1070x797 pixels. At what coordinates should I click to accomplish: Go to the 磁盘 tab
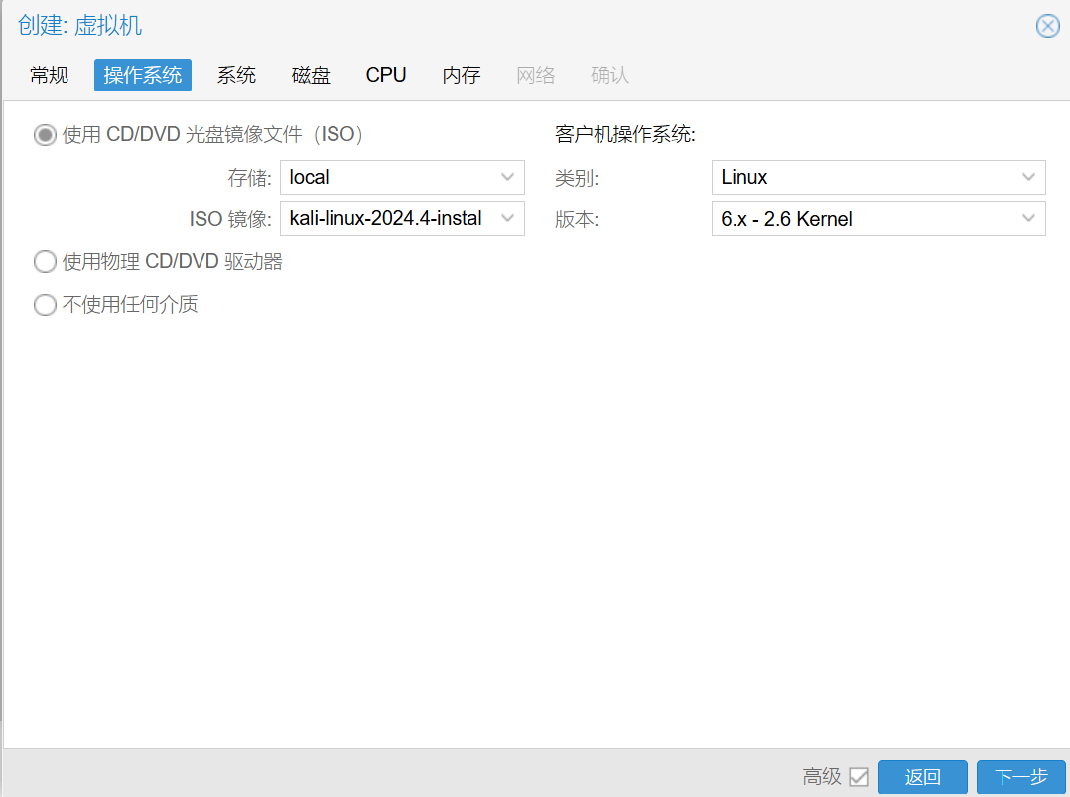coord(311,75)
